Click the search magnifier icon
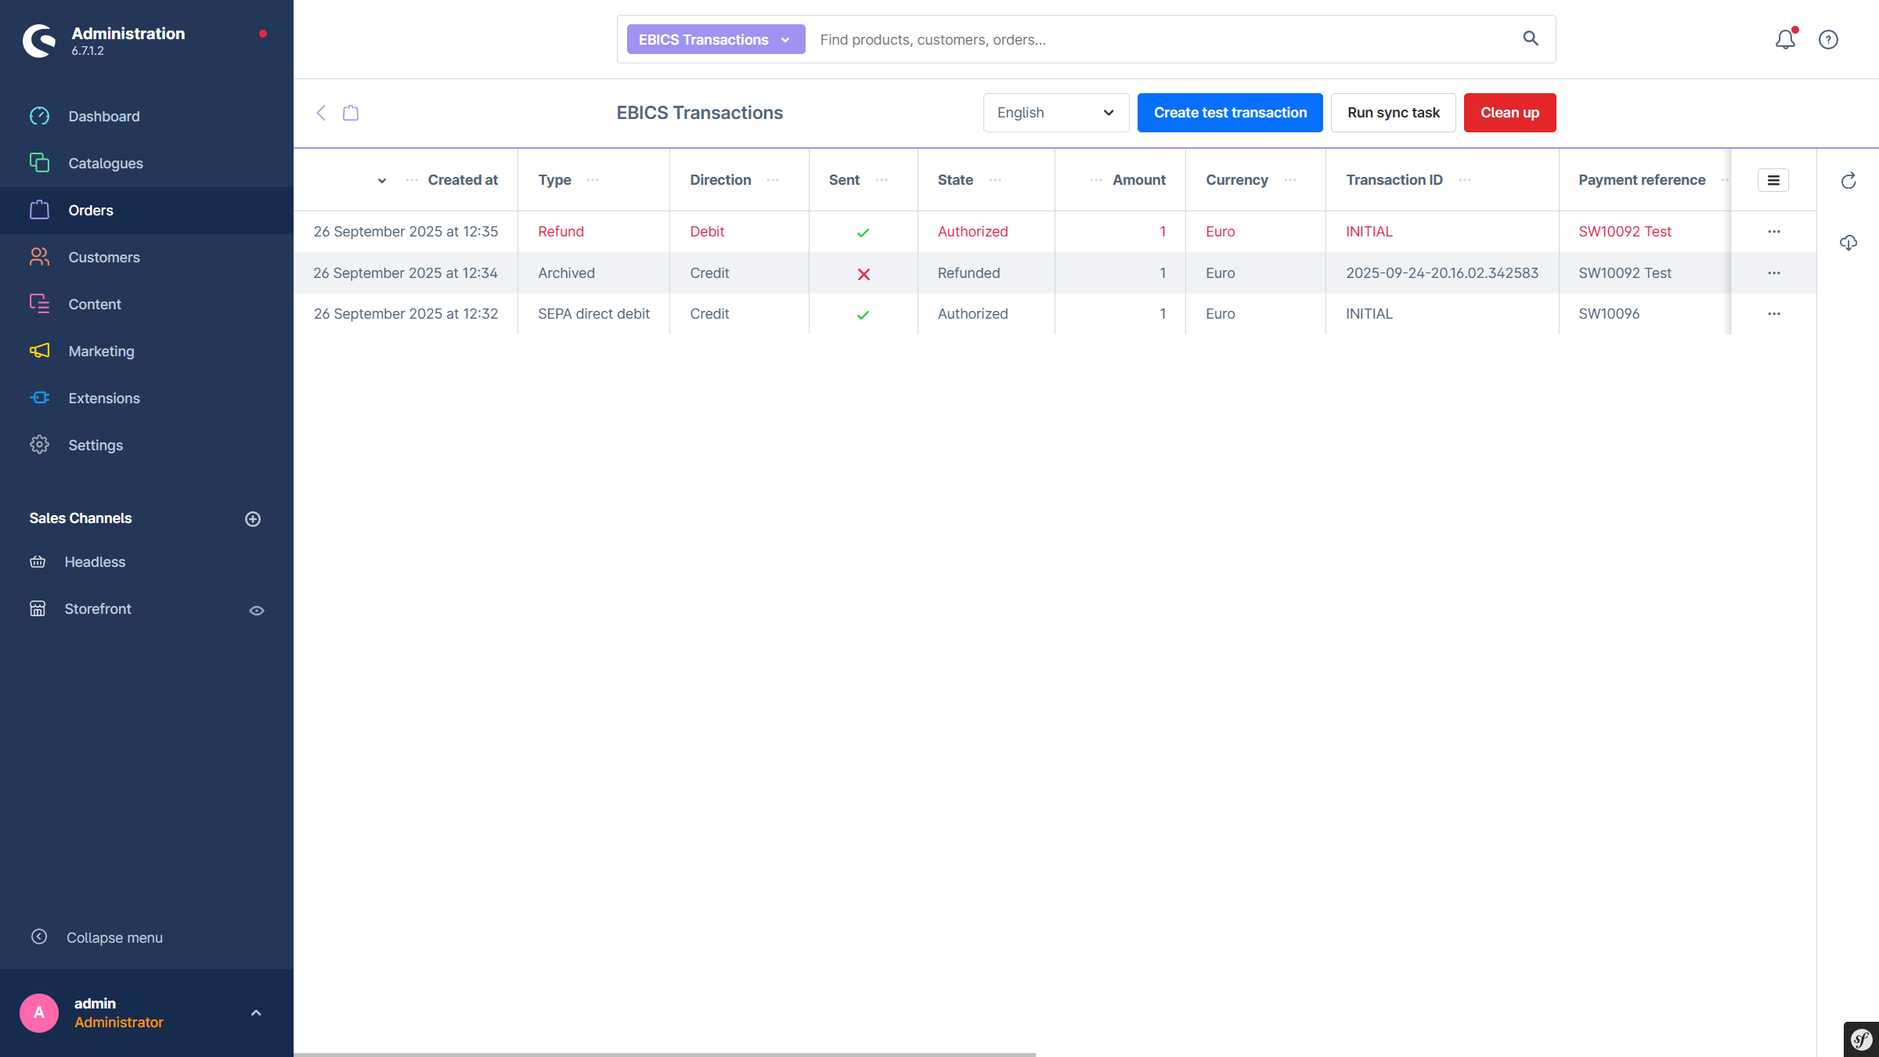 [1531, 38]
